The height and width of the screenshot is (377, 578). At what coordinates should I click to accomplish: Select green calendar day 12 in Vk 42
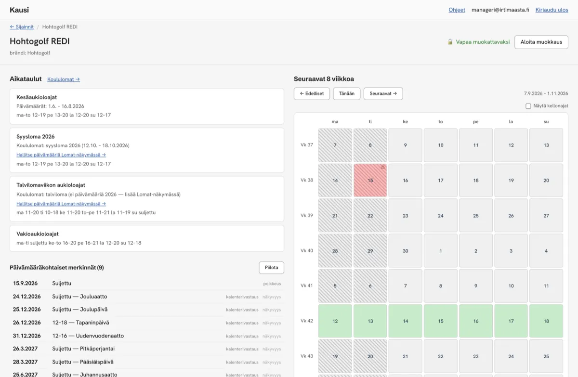[335, 321]
